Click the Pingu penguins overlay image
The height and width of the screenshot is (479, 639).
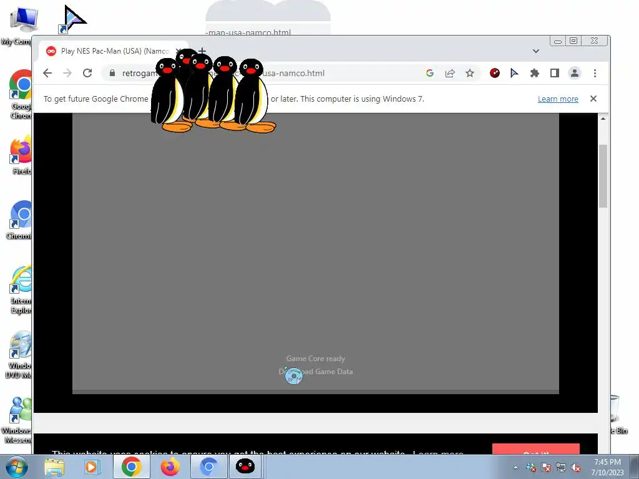213,90
